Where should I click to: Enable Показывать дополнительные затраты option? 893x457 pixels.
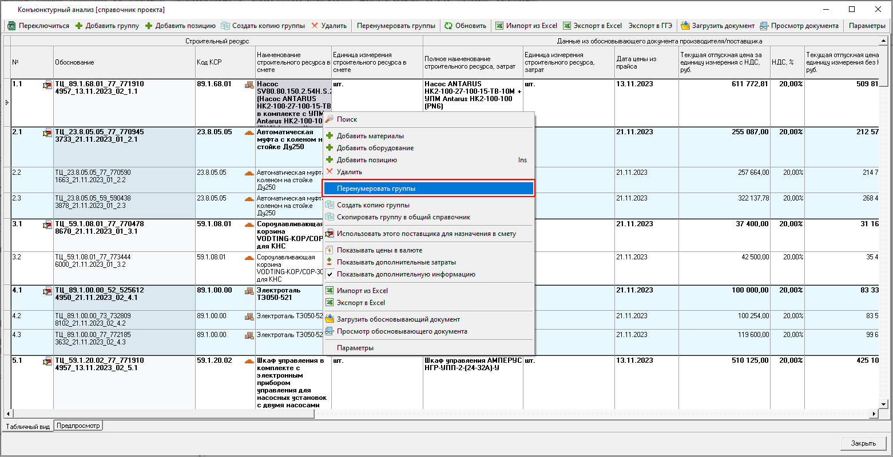coord(396,262)
